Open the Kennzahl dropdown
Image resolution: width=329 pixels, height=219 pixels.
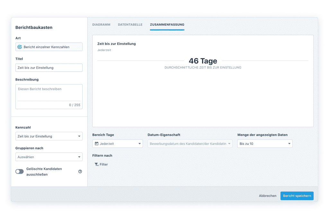pos(49,136)
